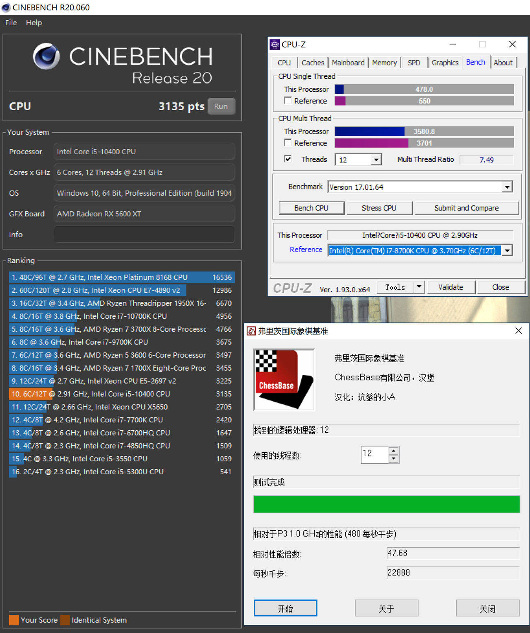Uncheck the Threads checkbox in CPU-Z
The image size is (530, 633).
click(x=288, y=159)
